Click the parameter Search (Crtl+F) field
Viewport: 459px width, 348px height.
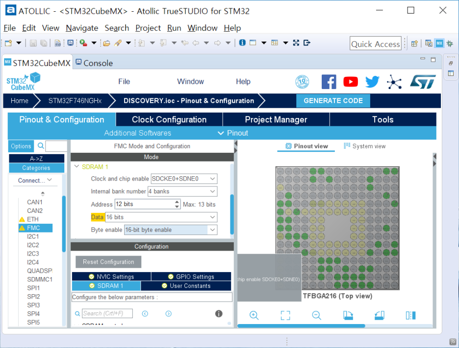107,314
